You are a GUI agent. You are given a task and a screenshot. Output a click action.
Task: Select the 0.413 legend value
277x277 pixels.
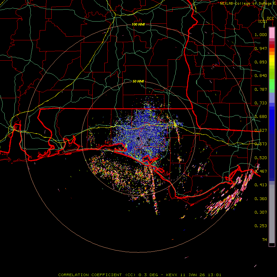(261, 185)
